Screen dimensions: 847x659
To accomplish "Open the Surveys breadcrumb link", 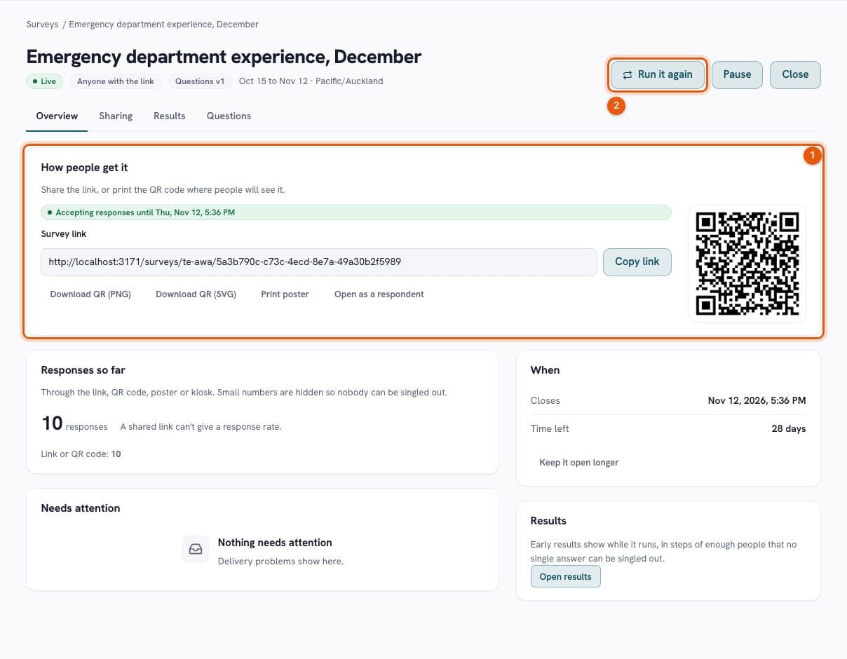I will [42, 25].
